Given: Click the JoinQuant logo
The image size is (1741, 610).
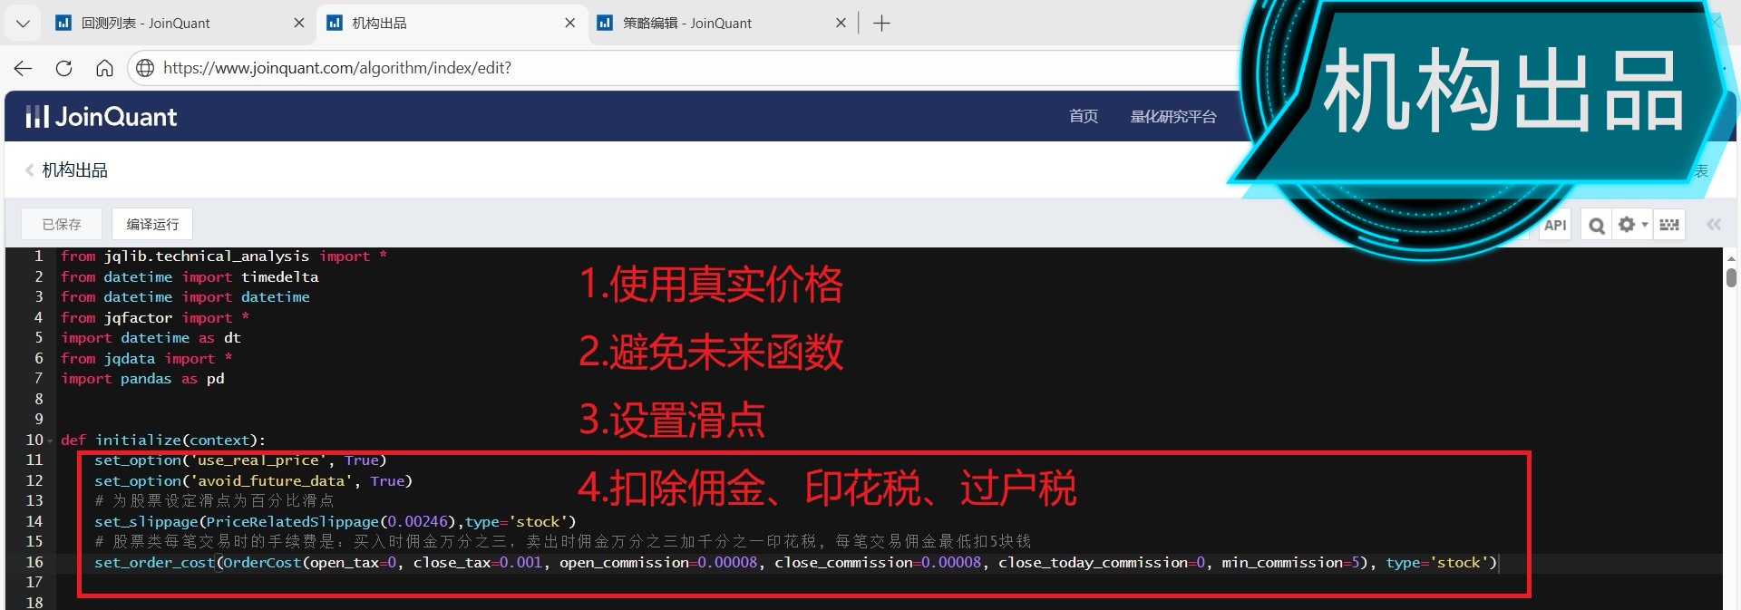Looking at the screenshot, I should 102,117.
